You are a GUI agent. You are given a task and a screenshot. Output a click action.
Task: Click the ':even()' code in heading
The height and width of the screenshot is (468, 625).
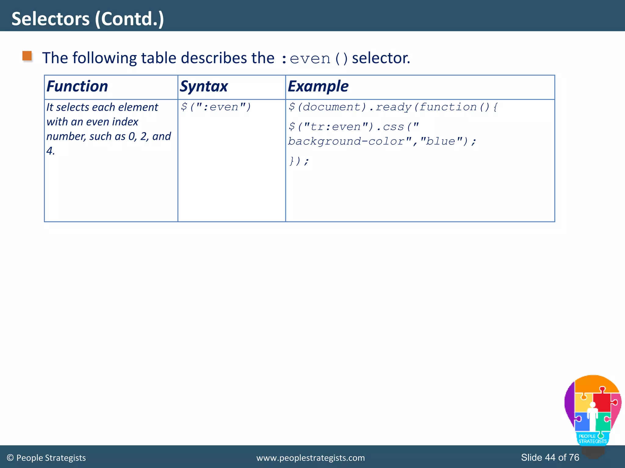[314, 58]
